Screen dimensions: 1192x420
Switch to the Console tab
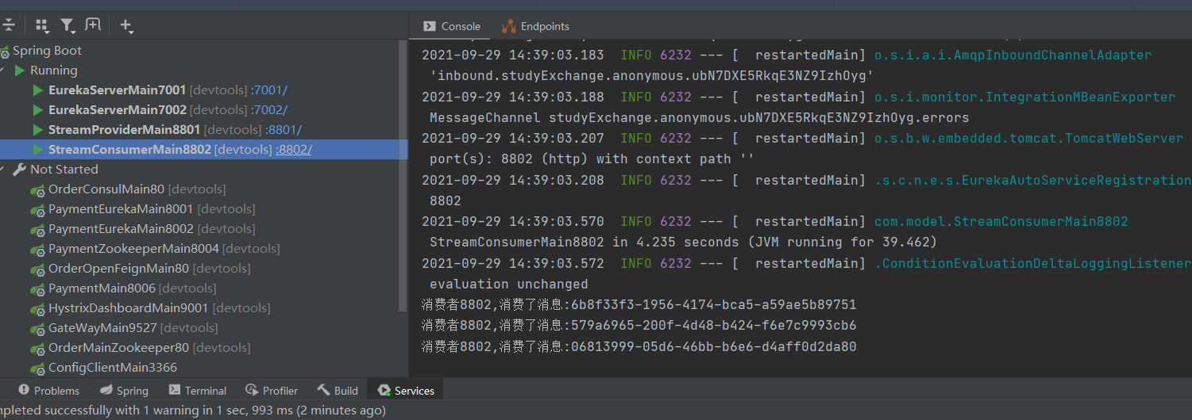(451, 26)
